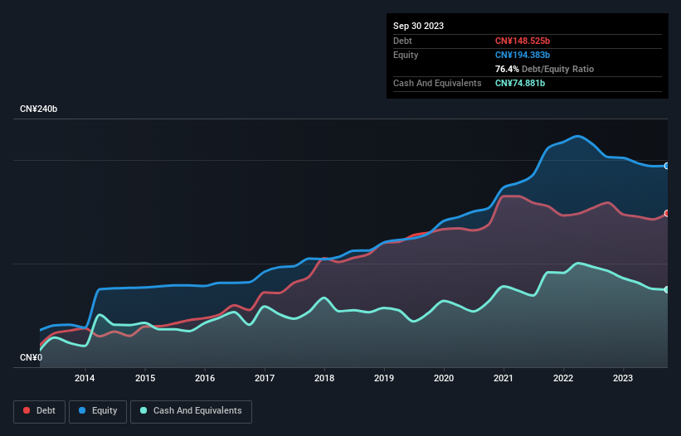The image size is (681, 436).
Task: Click the 2014 x-axis label
Action: tap(85, 378)
